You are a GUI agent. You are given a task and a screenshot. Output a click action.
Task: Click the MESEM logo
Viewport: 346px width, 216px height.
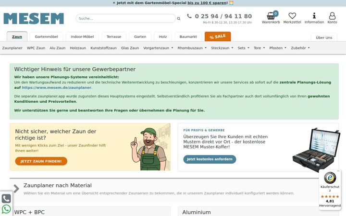click(34, 19)
